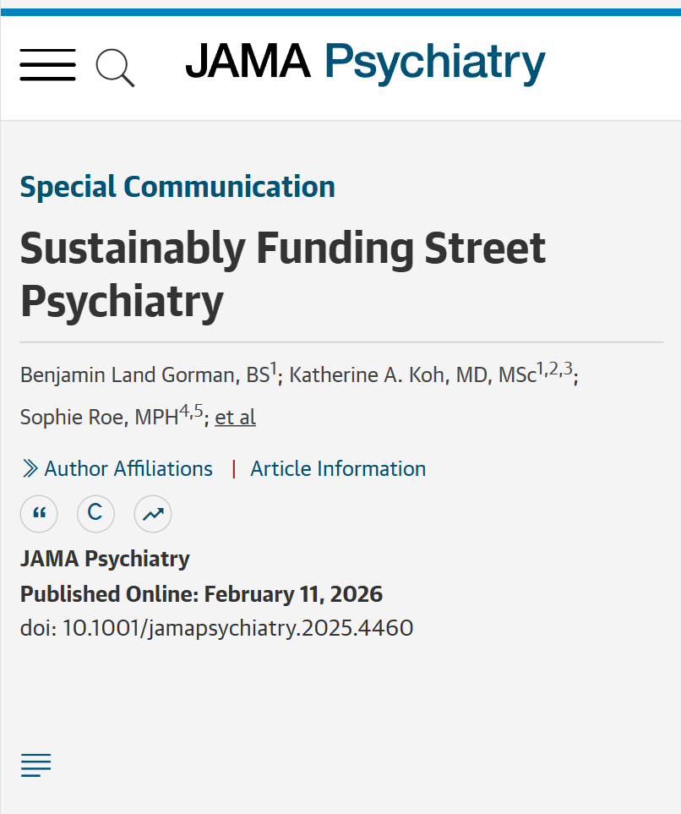
Task: Click the magnifying glass search icon
Action: tap(115, 67)
